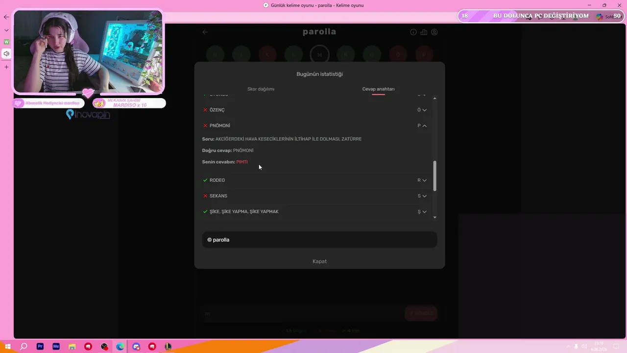The image size is (627, 353).
Task: Click the browser sidebar back arrow
Action: (6, 17)
